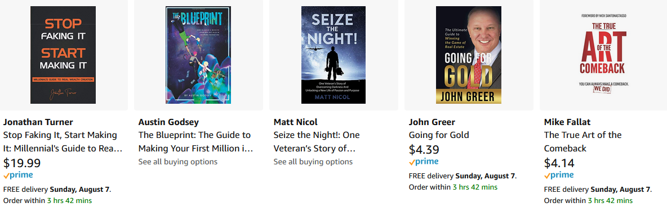This screenshot has width=667, height=212.
Task: Open Seize the Night!: One Veteran's Story title
Action: tap(317, 142)
